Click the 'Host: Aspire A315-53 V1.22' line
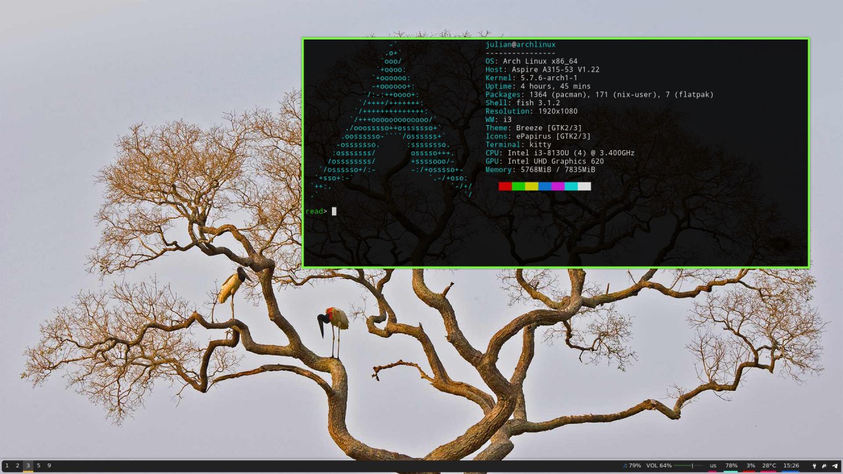The width and height of the screenshot is (843, 474). click(x=542, y=70)
